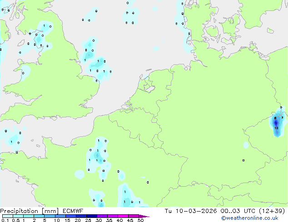Click the legend label '15'

pos(67,220)
